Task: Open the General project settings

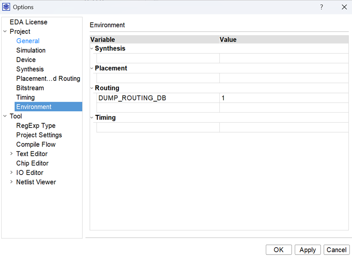Action: 28,41
